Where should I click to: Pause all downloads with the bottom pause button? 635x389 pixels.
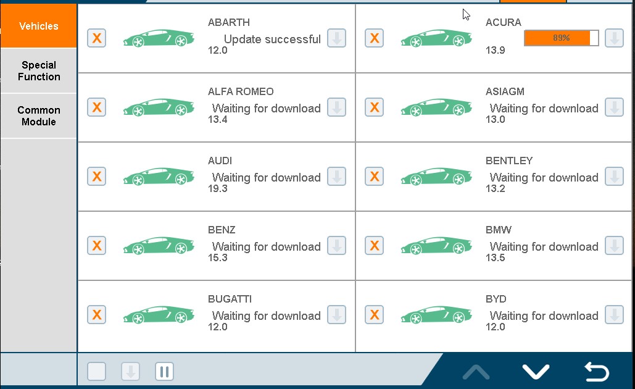click(x=164, y=372)
